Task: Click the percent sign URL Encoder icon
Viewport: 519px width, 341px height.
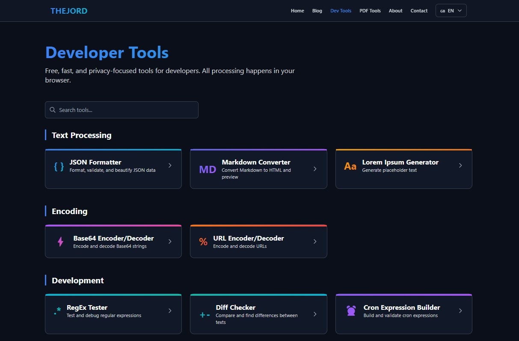Action: (203, 241)
